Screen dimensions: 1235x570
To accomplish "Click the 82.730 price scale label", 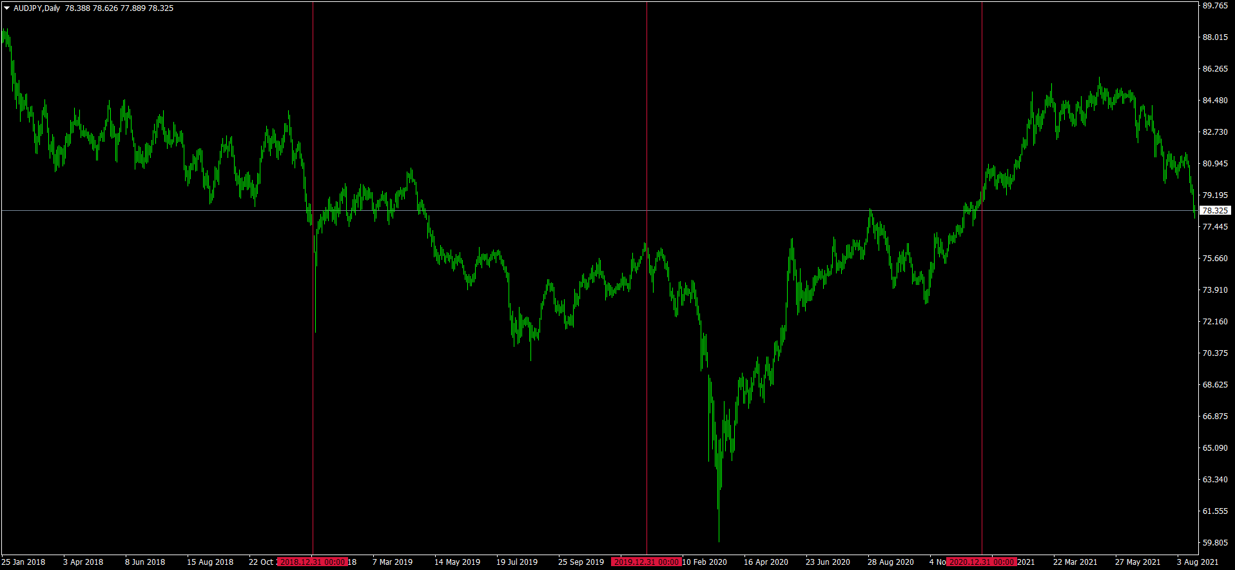I will click(x=1215, y=132).
